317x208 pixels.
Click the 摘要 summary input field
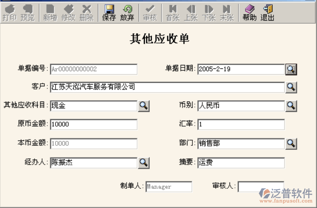pyautogui.click(x=241, y=163)
